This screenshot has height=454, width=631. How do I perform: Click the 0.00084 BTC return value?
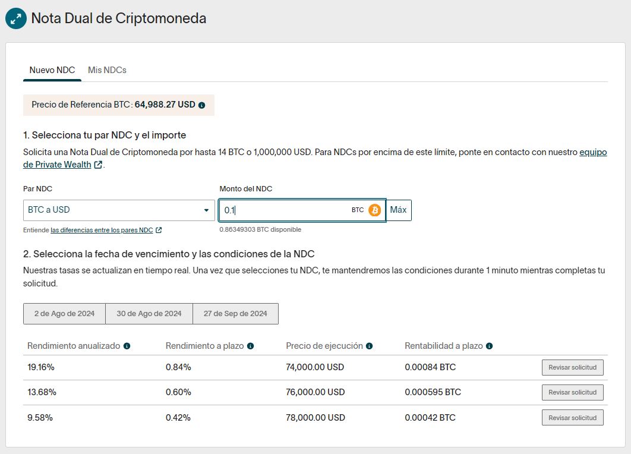tap(430, 367)
